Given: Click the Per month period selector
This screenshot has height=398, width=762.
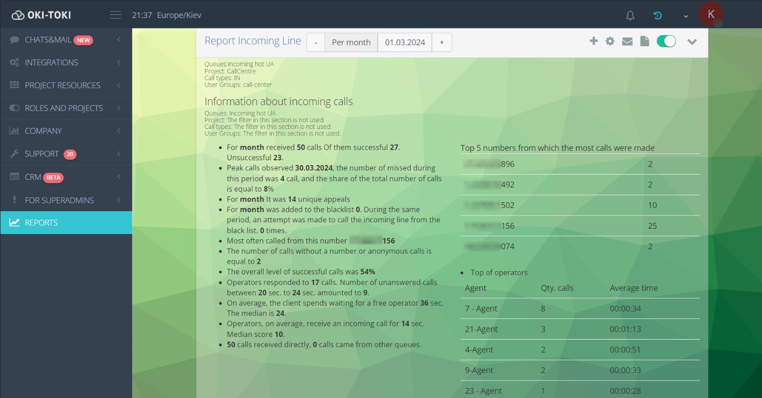Looking at the screenshot, I should 351,42.
